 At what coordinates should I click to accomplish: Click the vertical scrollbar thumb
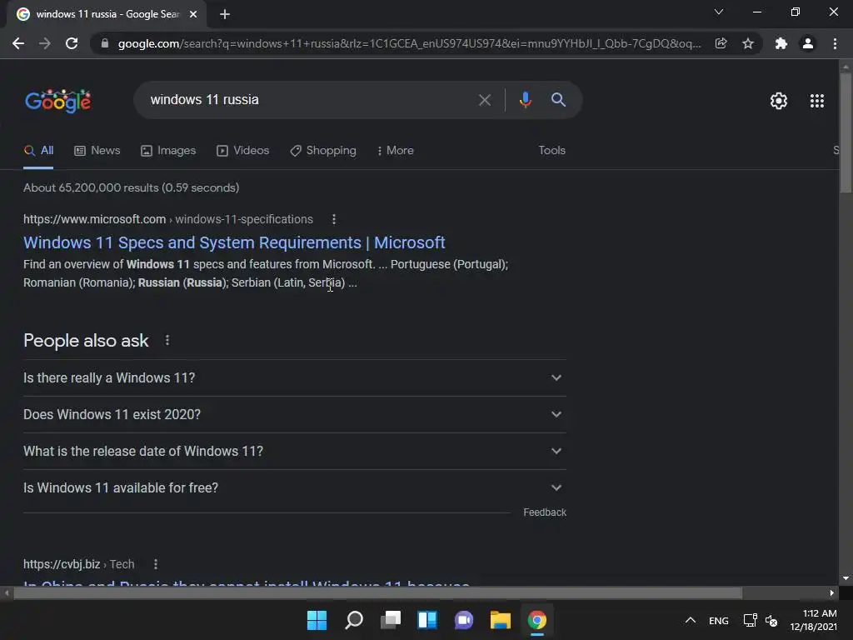point(846,132)
